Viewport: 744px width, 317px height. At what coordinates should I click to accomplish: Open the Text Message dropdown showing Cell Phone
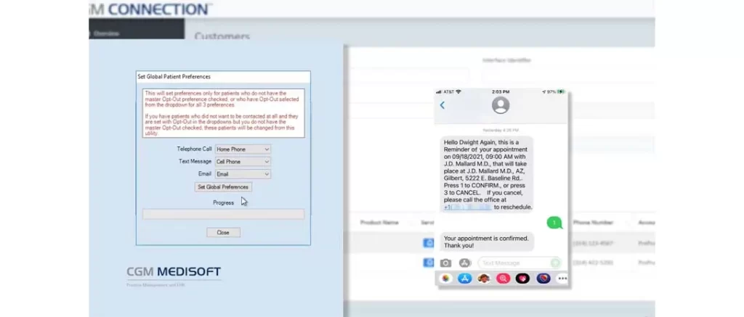tap(243, 162)
